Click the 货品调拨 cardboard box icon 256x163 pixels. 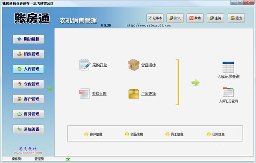coord(134,65)
